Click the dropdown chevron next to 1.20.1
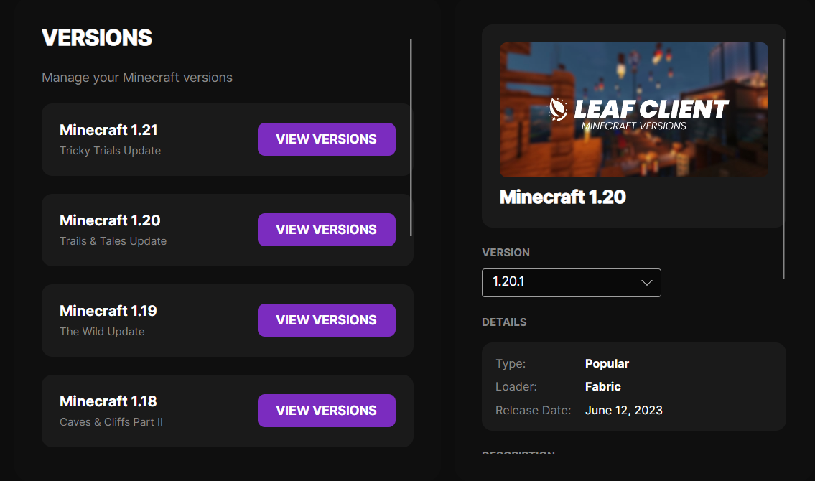815x481 pixels. (x=646, y=282)
